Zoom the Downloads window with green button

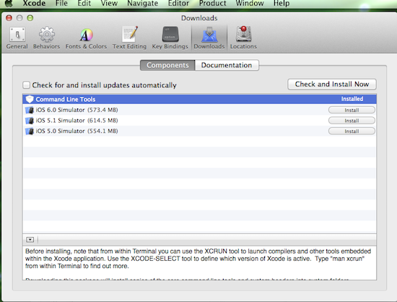(x=30, y=18)
